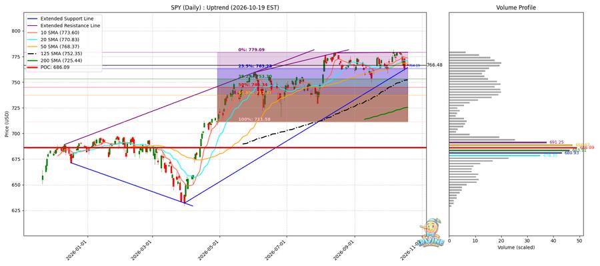Click the '775' price axis tick

coord(17,57)
